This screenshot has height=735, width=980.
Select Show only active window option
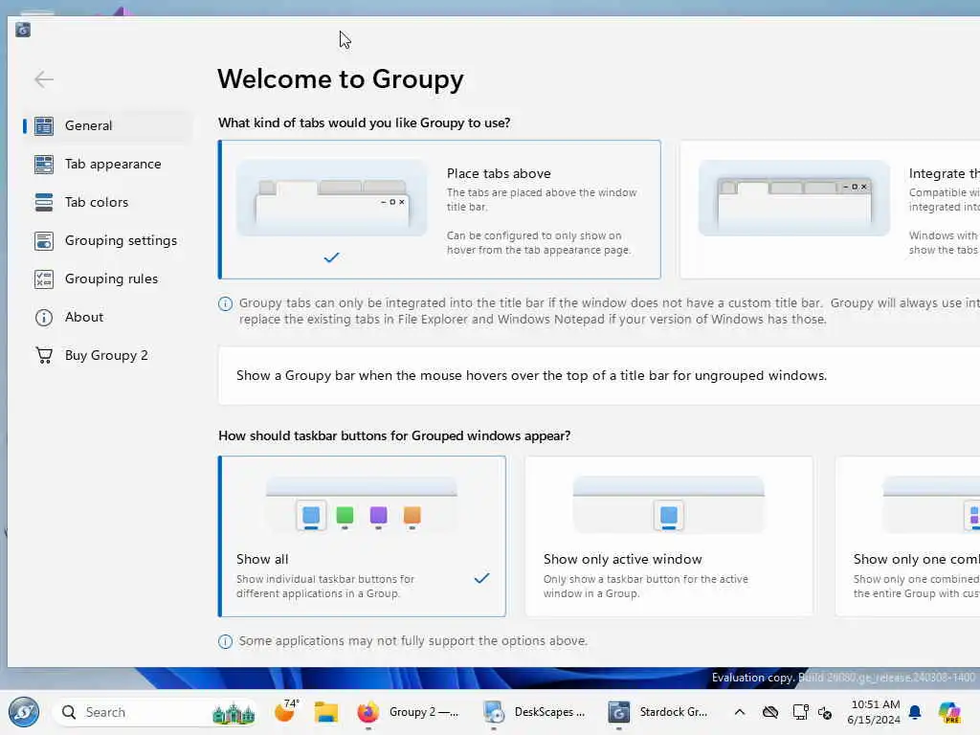coord(669,536)
